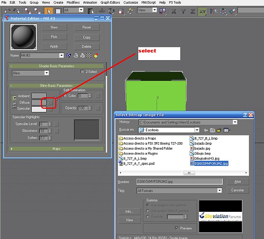Open Buscar en Escritorio dropdown

(x=197, y=130)
